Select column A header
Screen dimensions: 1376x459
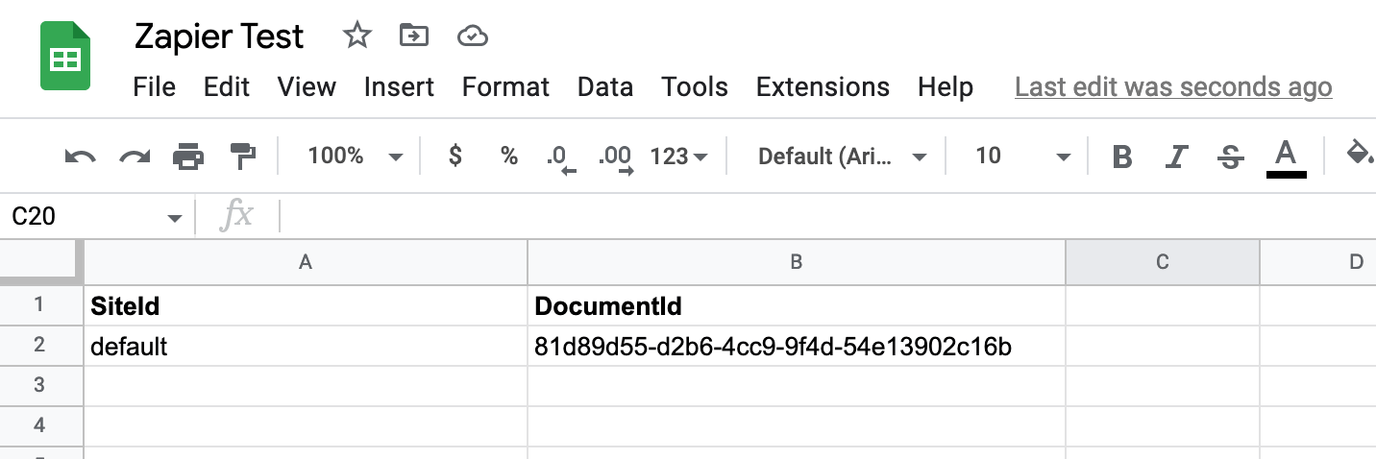pyautogui.click(x=306, y=261)
